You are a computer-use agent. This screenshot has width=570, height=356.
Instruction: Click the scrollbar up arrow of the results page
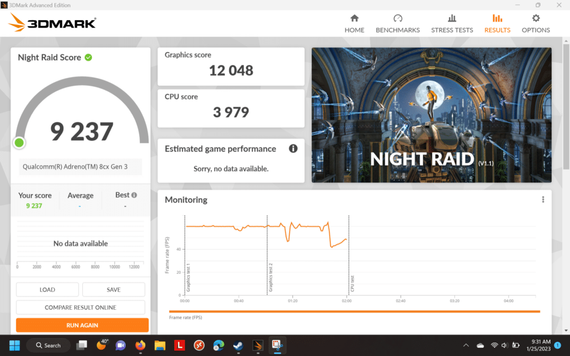click(x=566, y=41)
